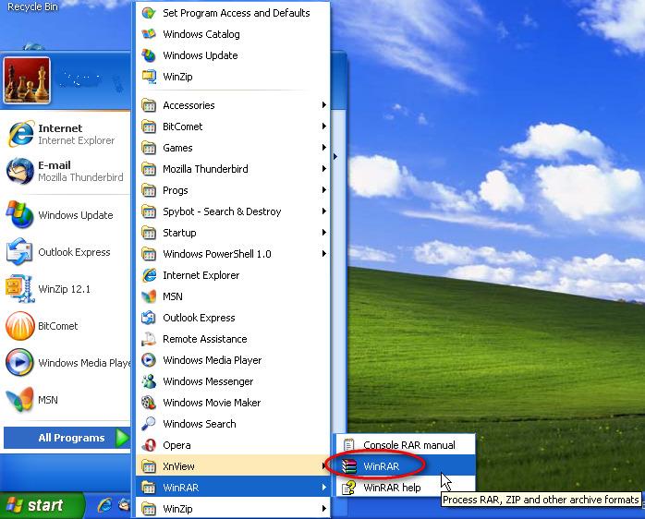Expand Spybot - Search & Destroy submenu arrow
Viewport: 645px width, 519px height.
click(324, 211)
